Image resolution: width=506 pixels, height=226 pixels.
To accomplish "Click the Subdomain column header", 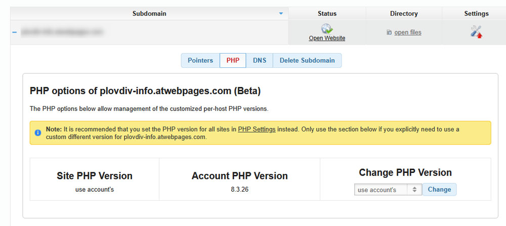I will click(149, 14).
